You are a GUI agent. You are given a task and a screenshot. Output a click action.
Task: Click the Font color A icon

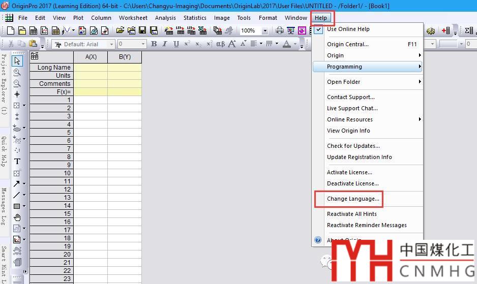(x=287, y=44)
